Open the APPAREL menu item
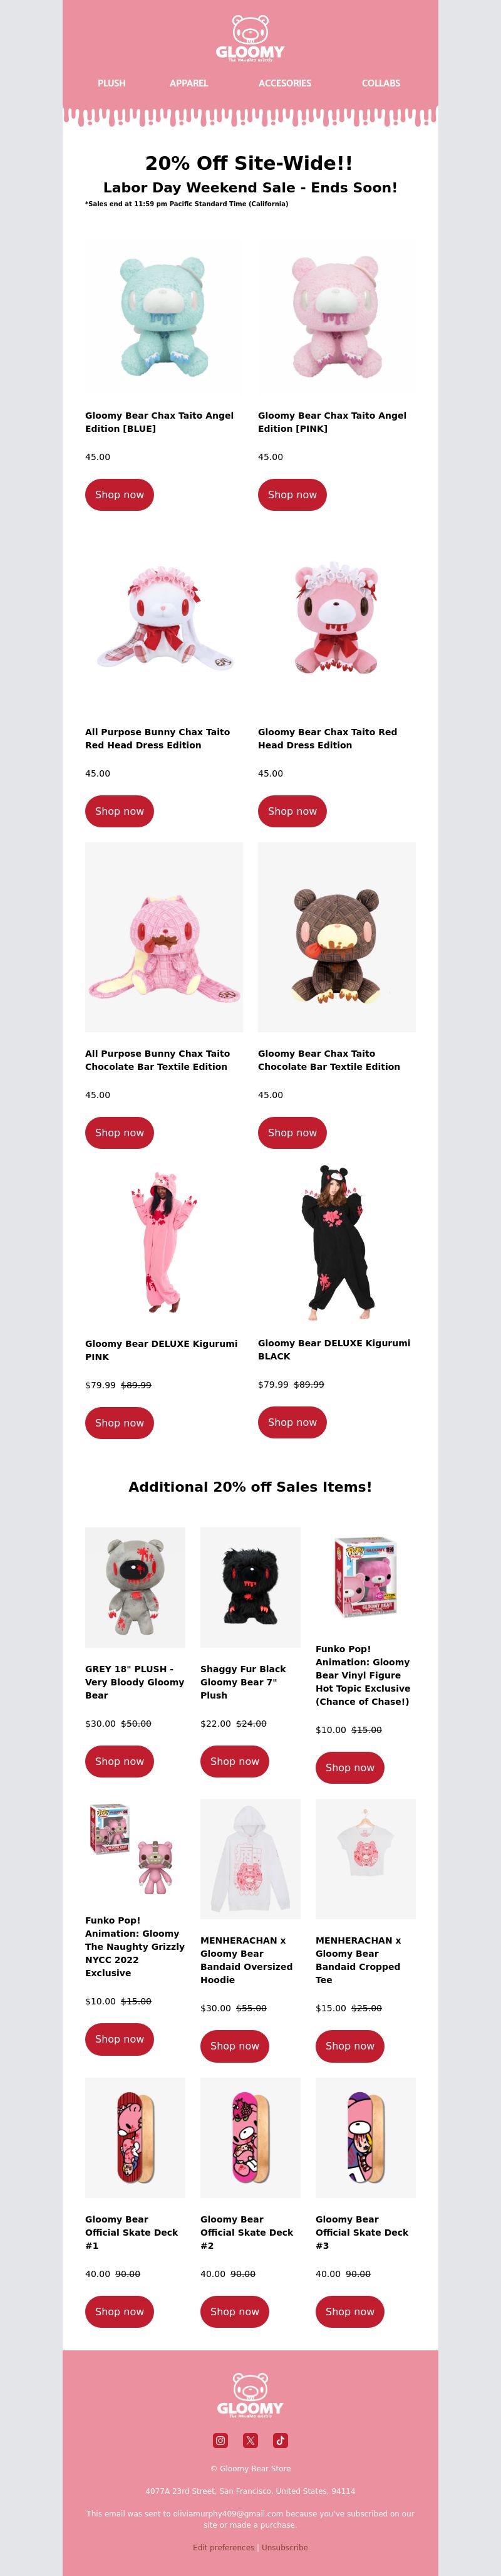 click(x=189, y=83)
